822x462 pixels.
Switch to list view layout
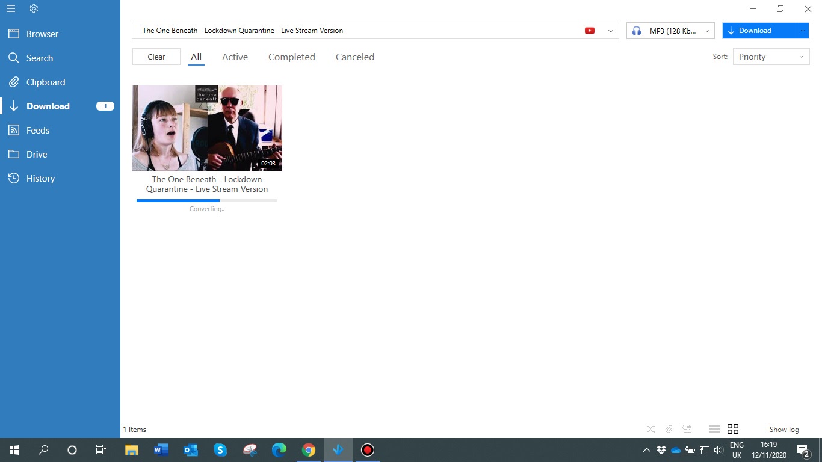coord(715,429)
